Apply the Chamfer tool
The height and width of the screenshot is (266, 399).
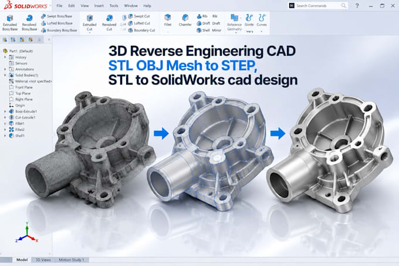185,21
